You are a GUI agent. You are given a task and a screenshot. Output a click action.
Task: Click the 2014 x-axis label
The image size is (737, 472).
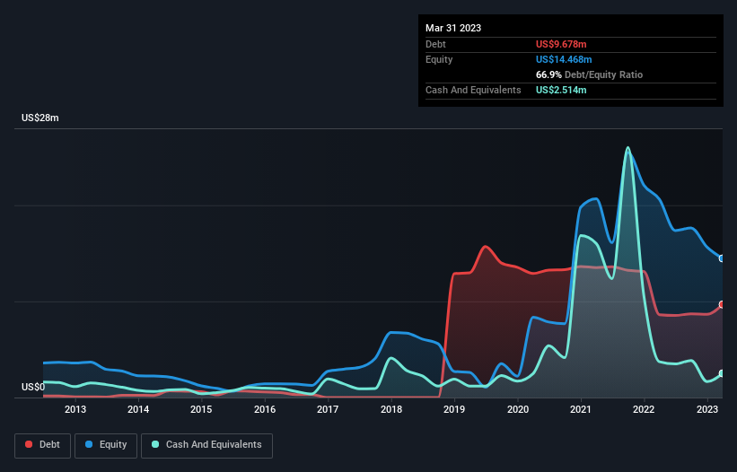click(138, 409)
